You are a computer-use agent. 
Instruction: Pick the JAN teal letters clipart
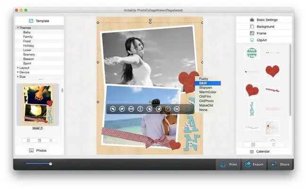pos(252,109)
